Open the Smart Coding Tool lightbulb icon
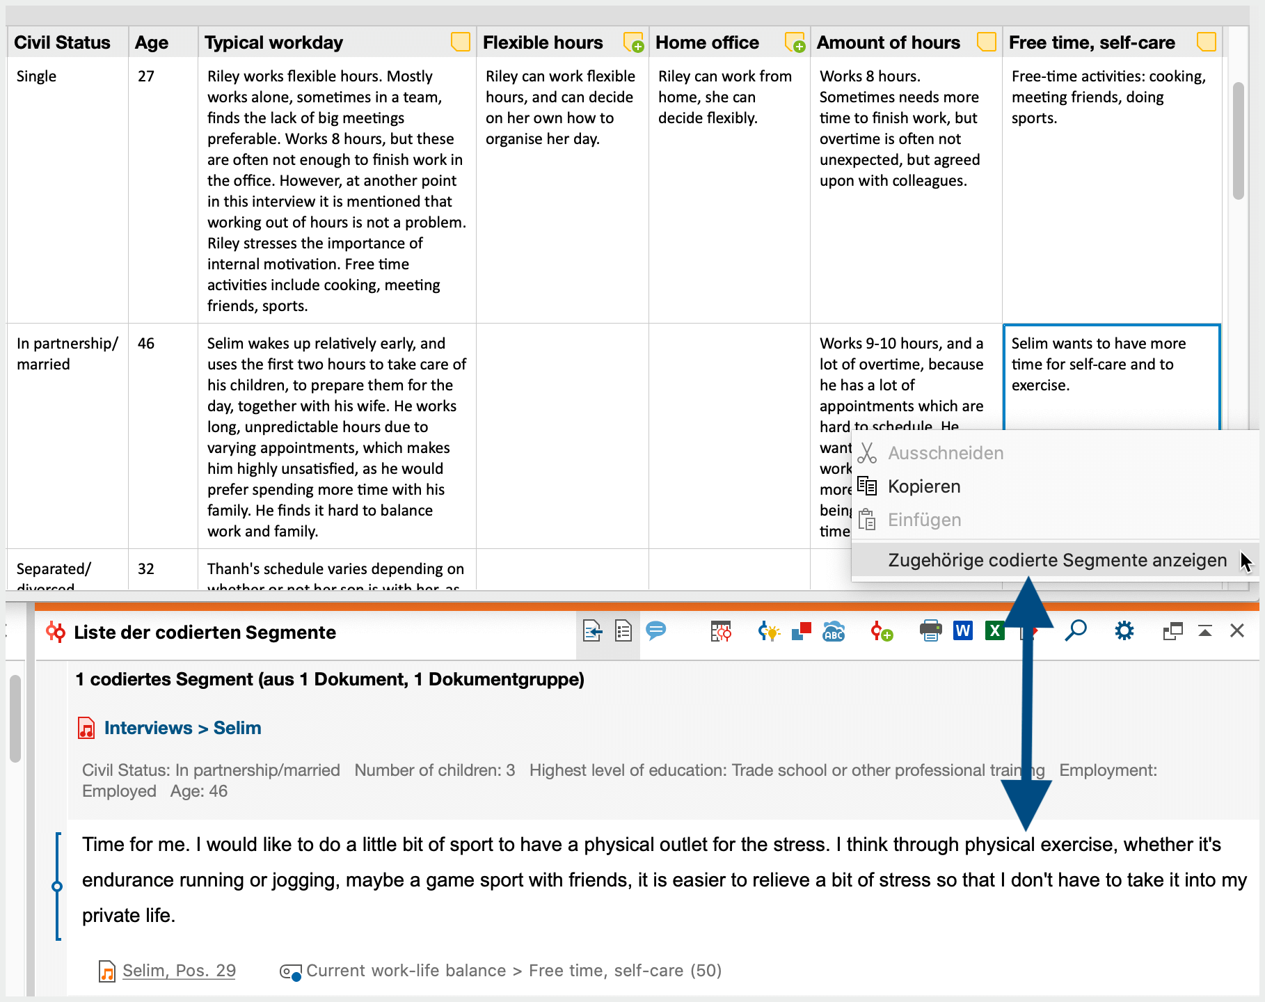This screenshot has width=1265, height=1002. tap(769, 631)
